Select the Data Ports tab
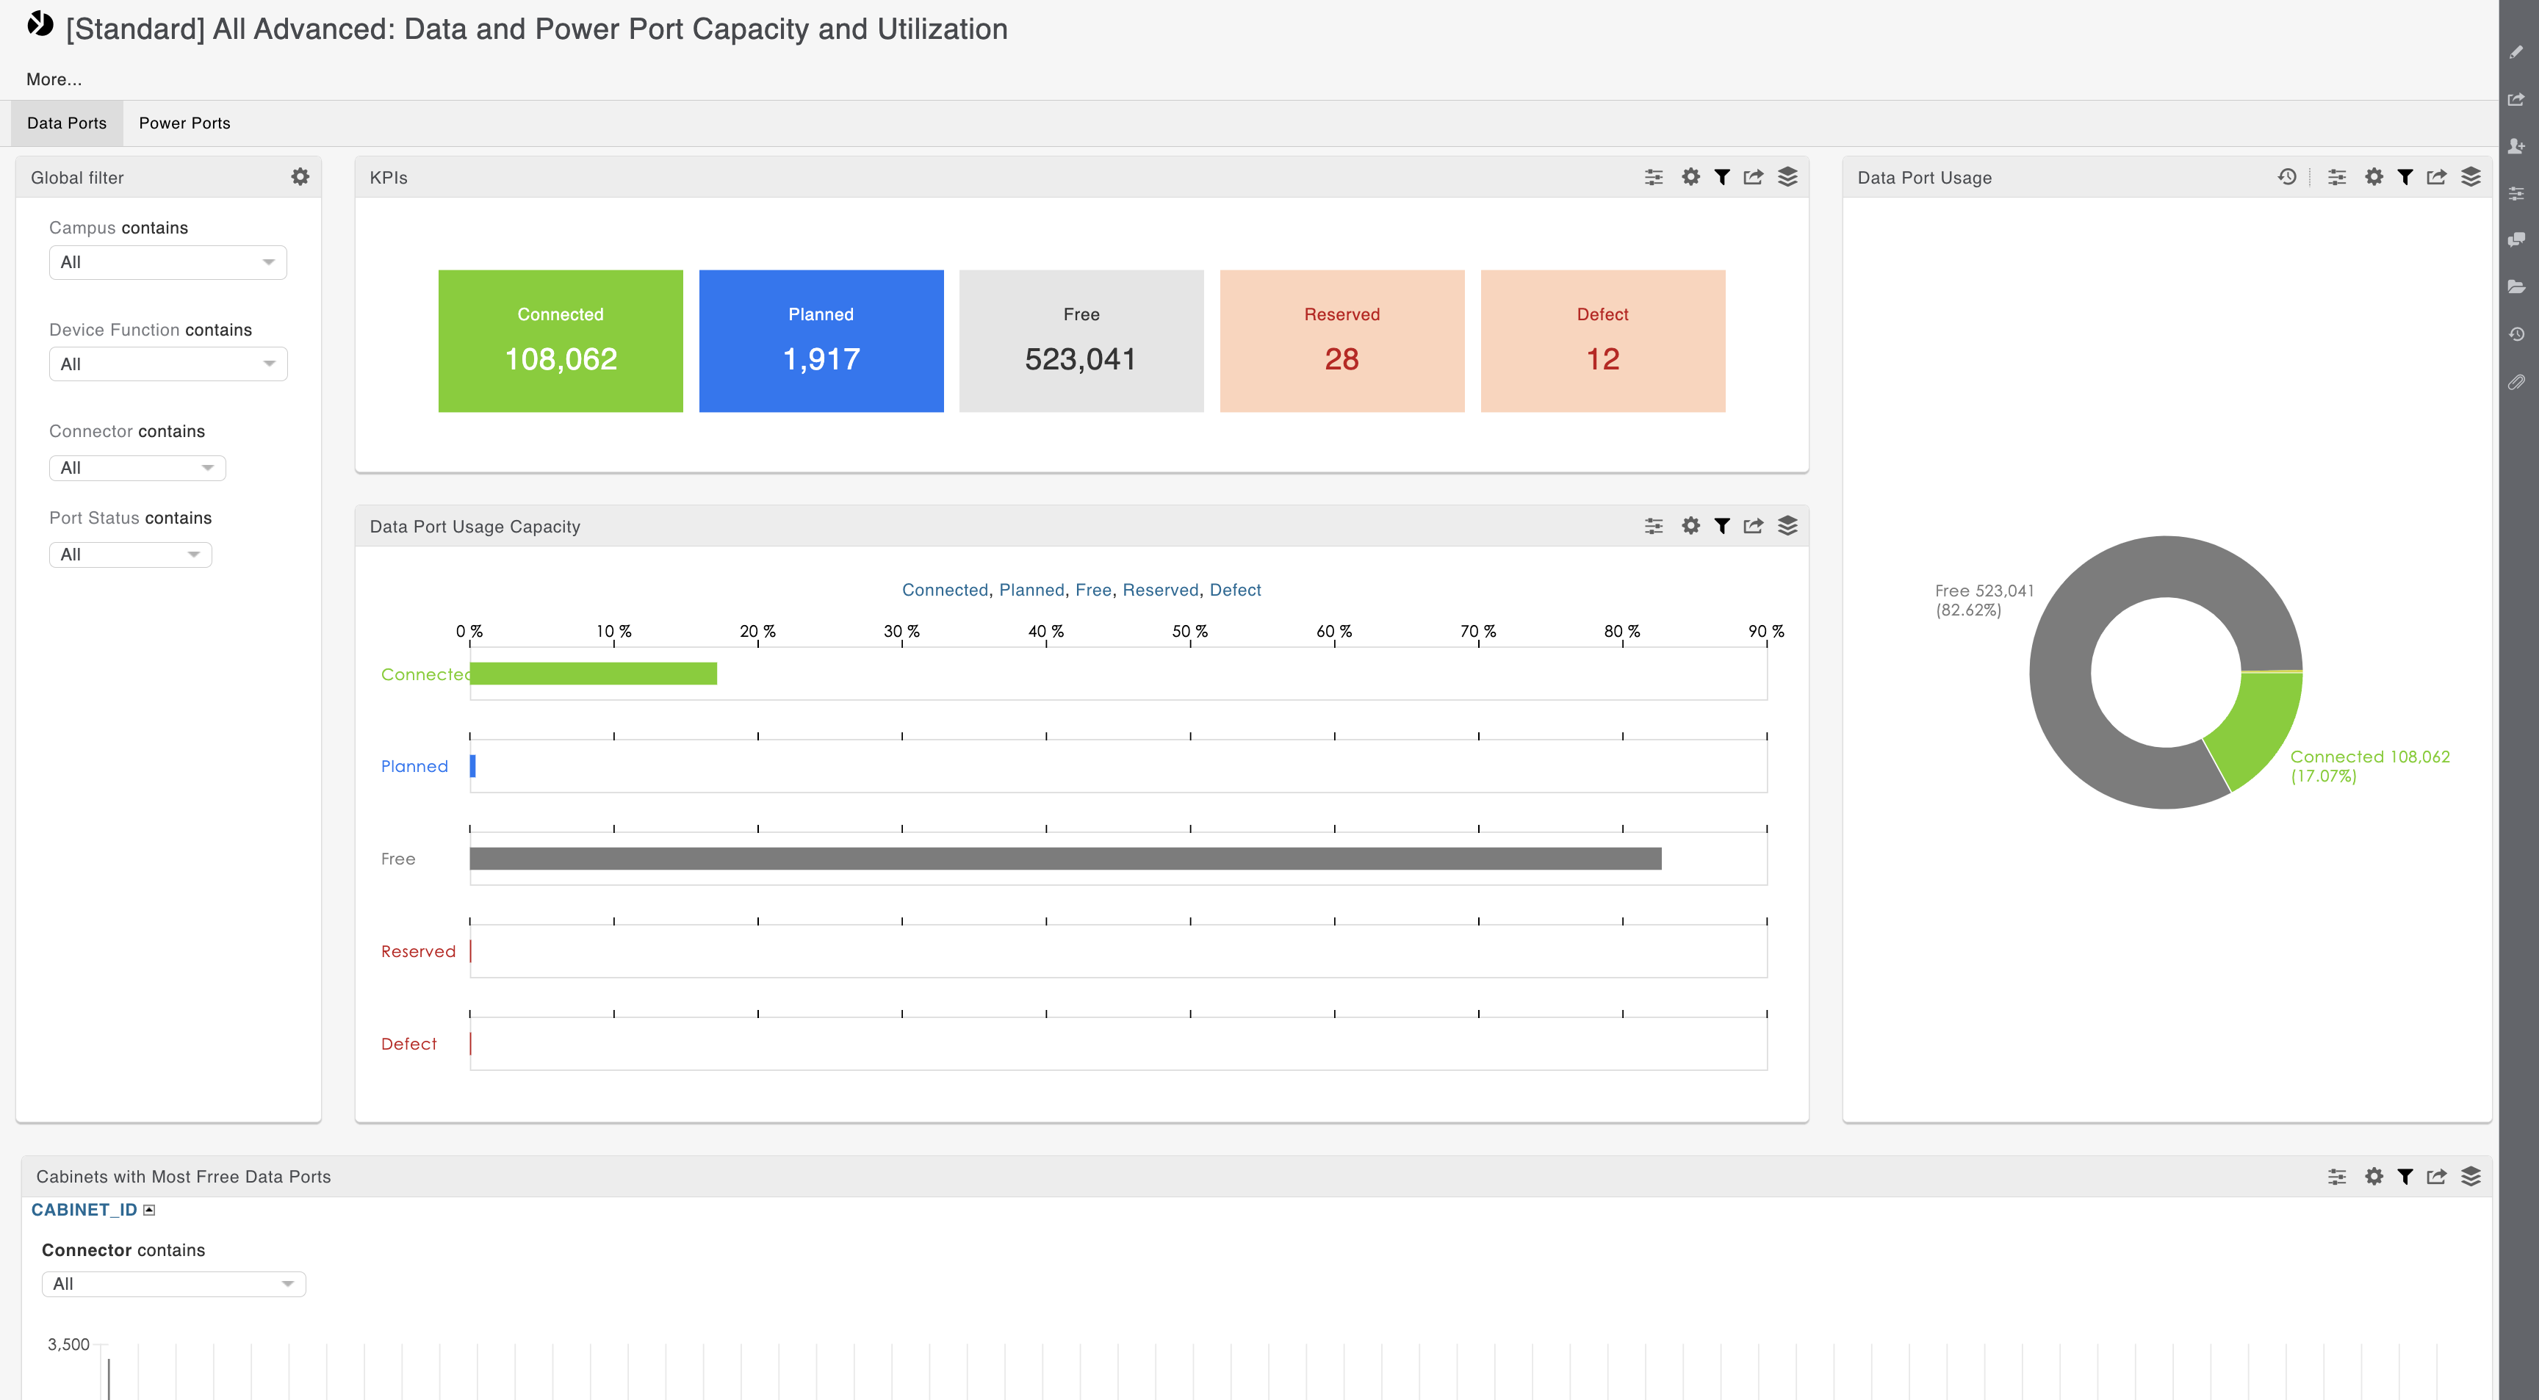The height and width of the screenshot is (1400, 2539). click(67, 123)
